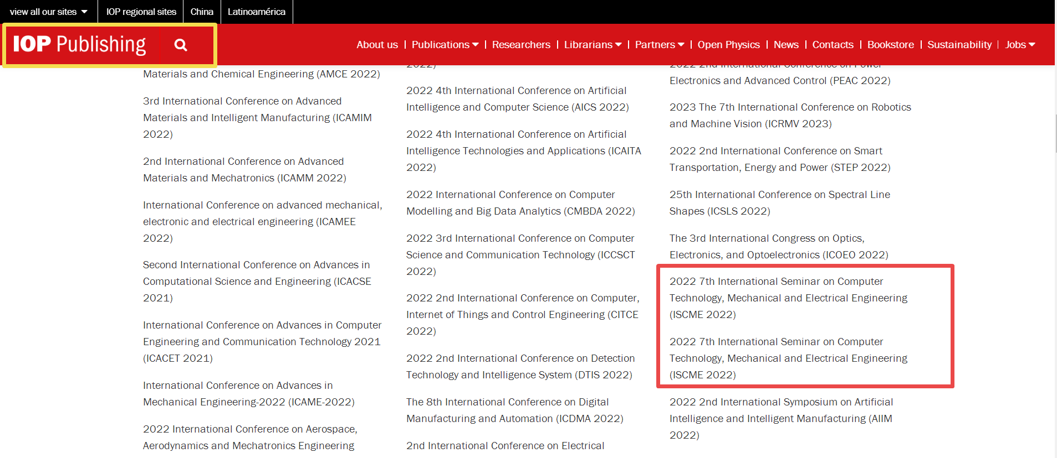Open the ICDMA 2022 conference link

pos(515,410)
